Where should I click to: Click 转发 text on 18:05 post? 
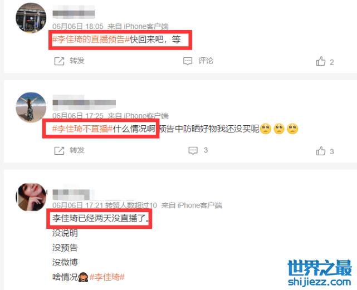pos(77,61)
